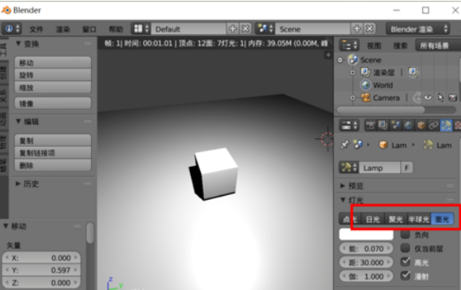The height and width of the screenshot is (290, 461).
Task: Click the white lamp color swatch
Action: [x=366, y=235]
